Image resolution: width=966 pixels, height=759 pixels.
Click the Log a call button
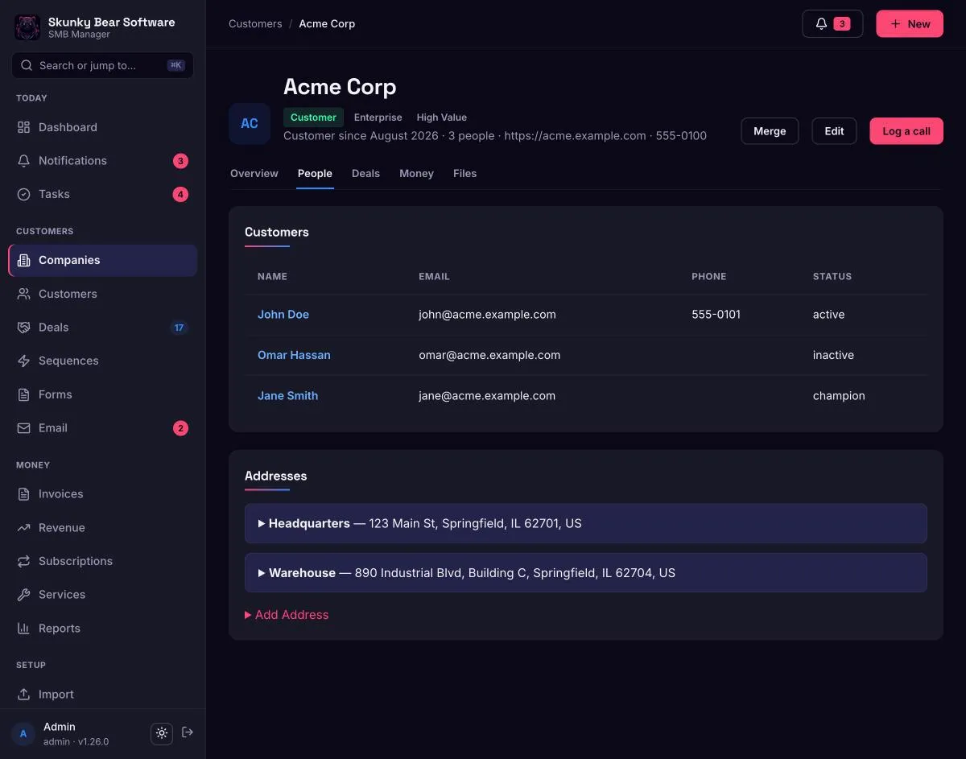coord(906,131)
